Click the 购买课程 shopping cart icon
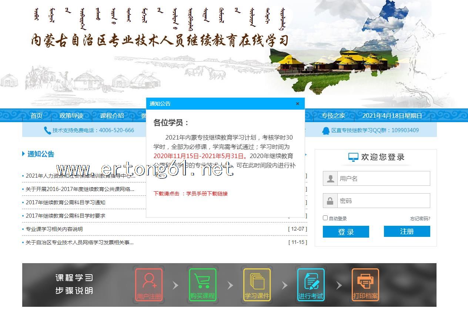Image resolution: width=468 pixels, height=312 pixels. [x=203, y=284]
